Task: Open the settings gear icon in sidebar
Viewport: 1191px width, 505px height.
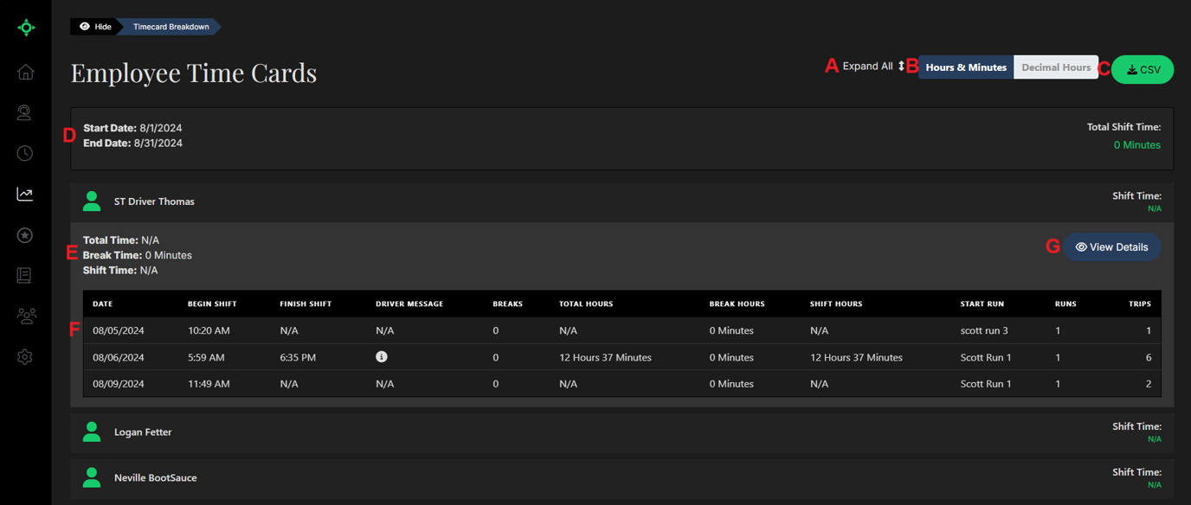Action: tap(25, 357)
